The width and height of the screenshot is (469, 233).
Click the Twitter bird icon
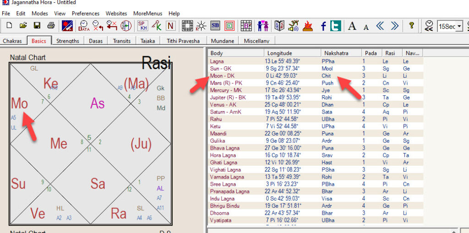point(336,26)
